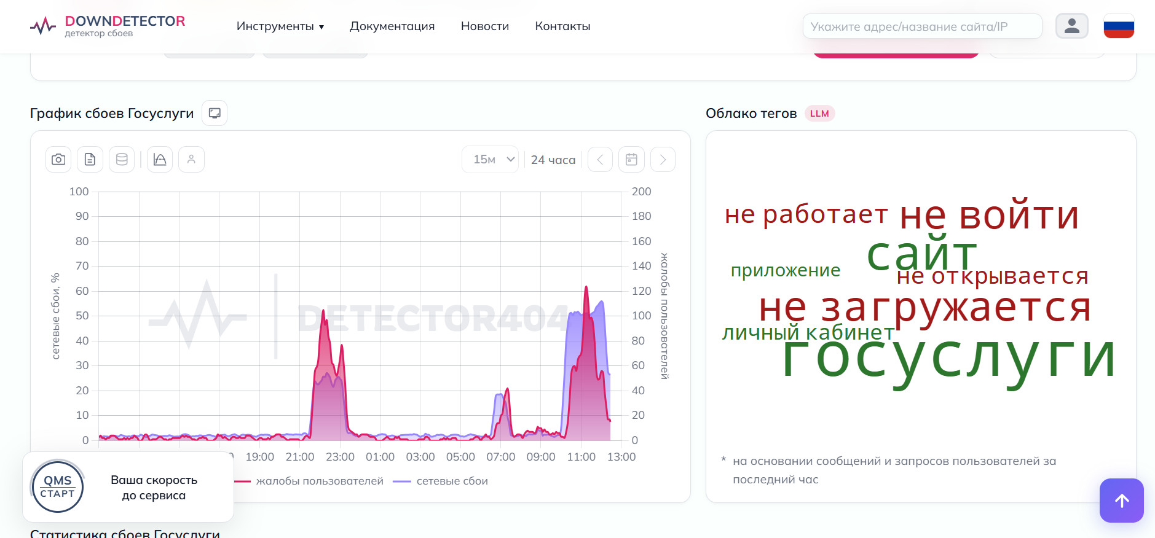The image size is (1155, 538).
Task: Go to the previous time period
Action: pyautogui.click(x=600, y=160)
